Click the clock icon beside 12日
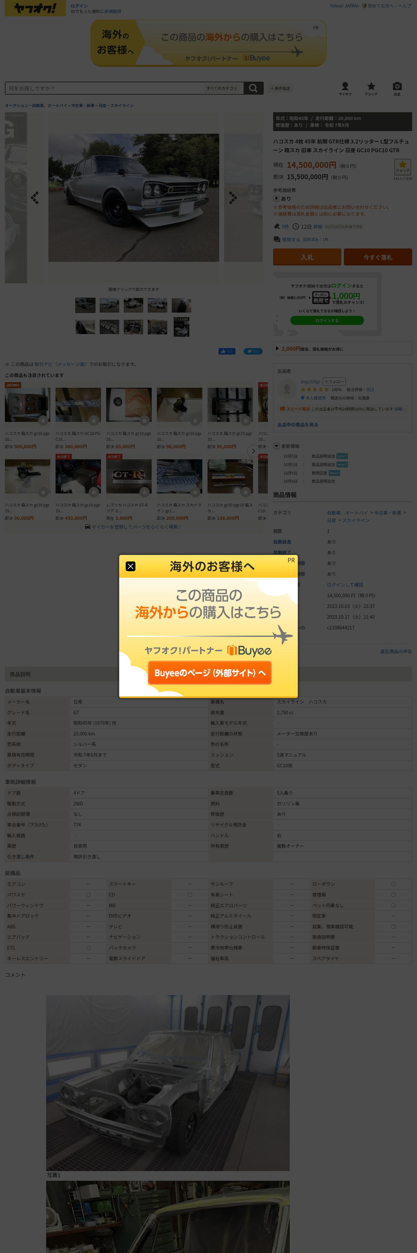This screenshot has width=417, height=1253. 296,227
